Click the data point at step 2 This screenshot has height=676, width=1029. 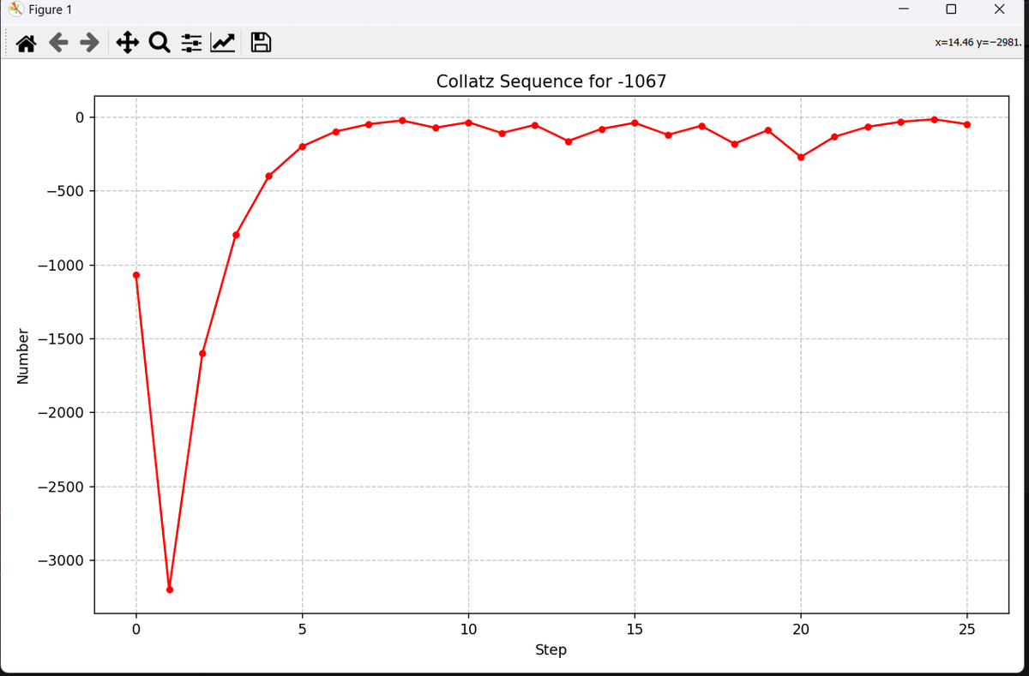(202, 353)
